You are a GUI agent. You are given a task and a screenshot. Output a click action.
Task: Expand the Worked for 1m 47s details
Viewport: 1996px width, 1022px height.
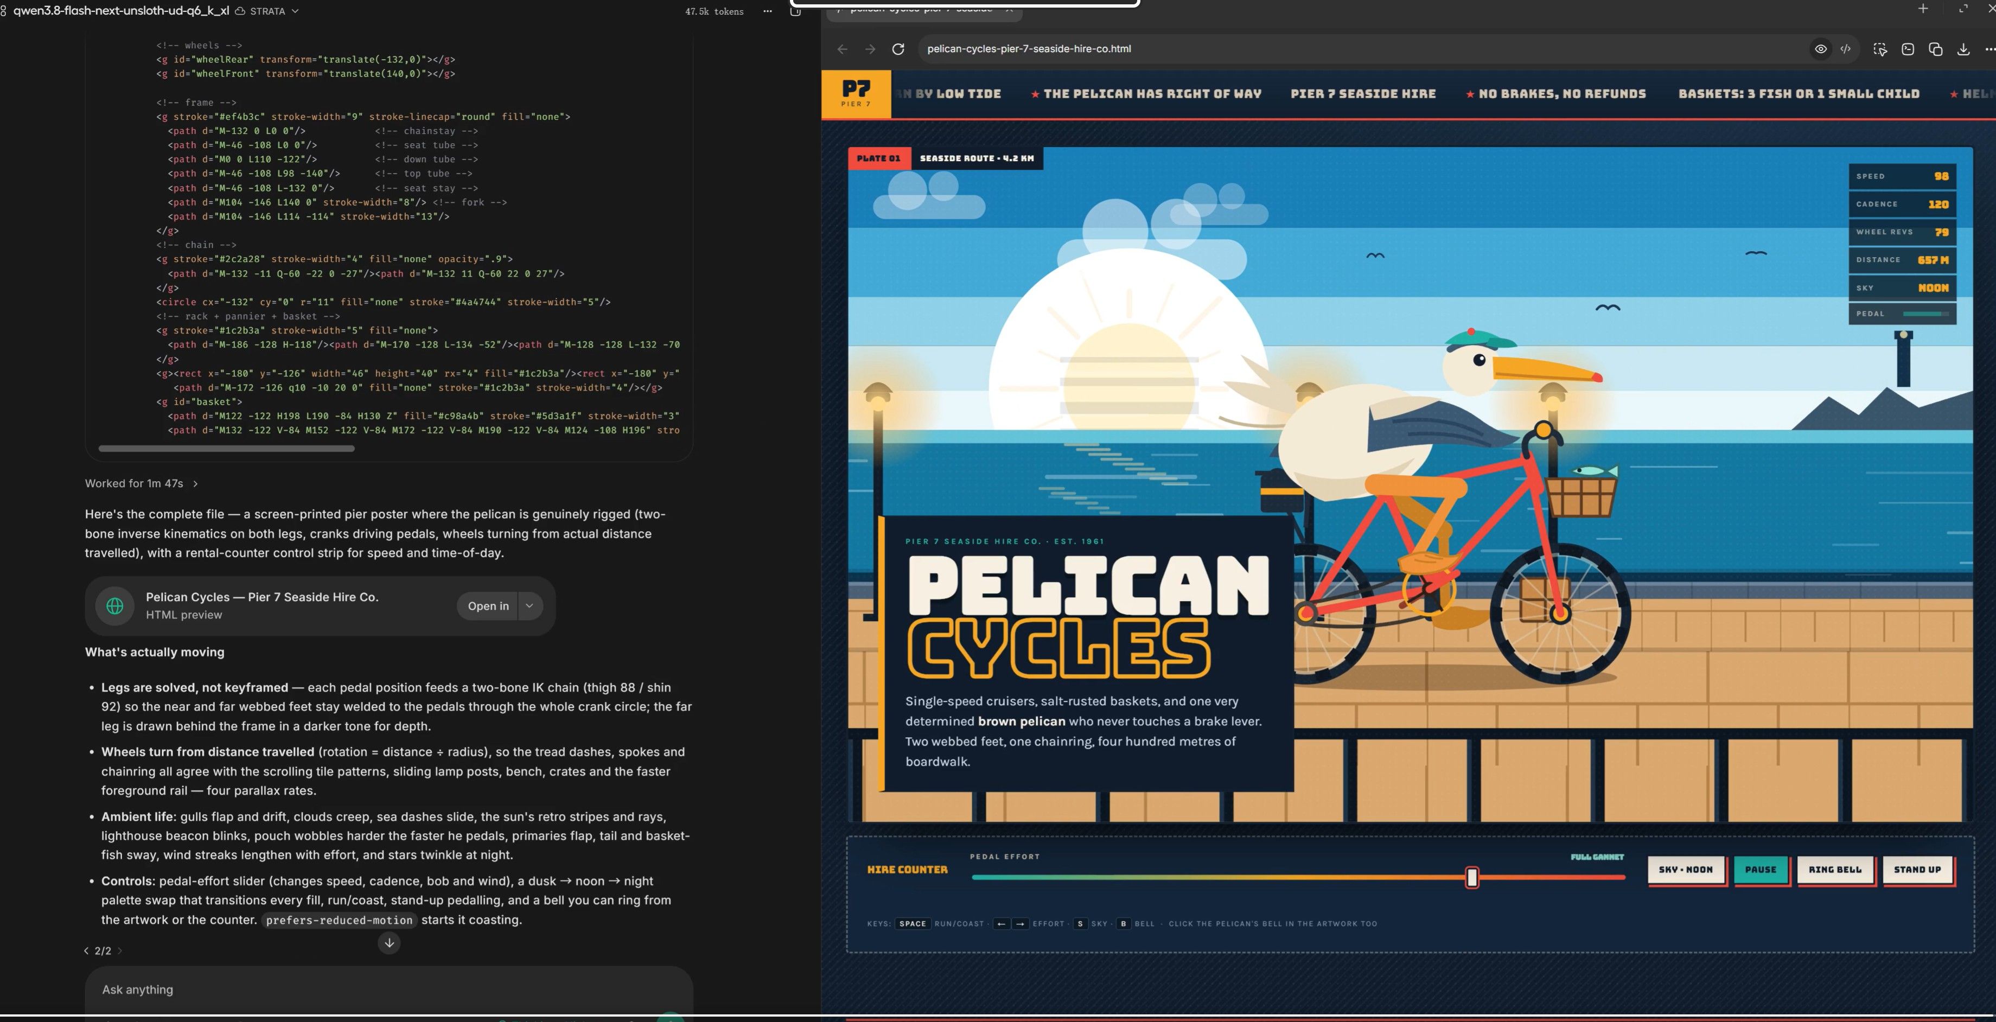click(x=142, y=483)
